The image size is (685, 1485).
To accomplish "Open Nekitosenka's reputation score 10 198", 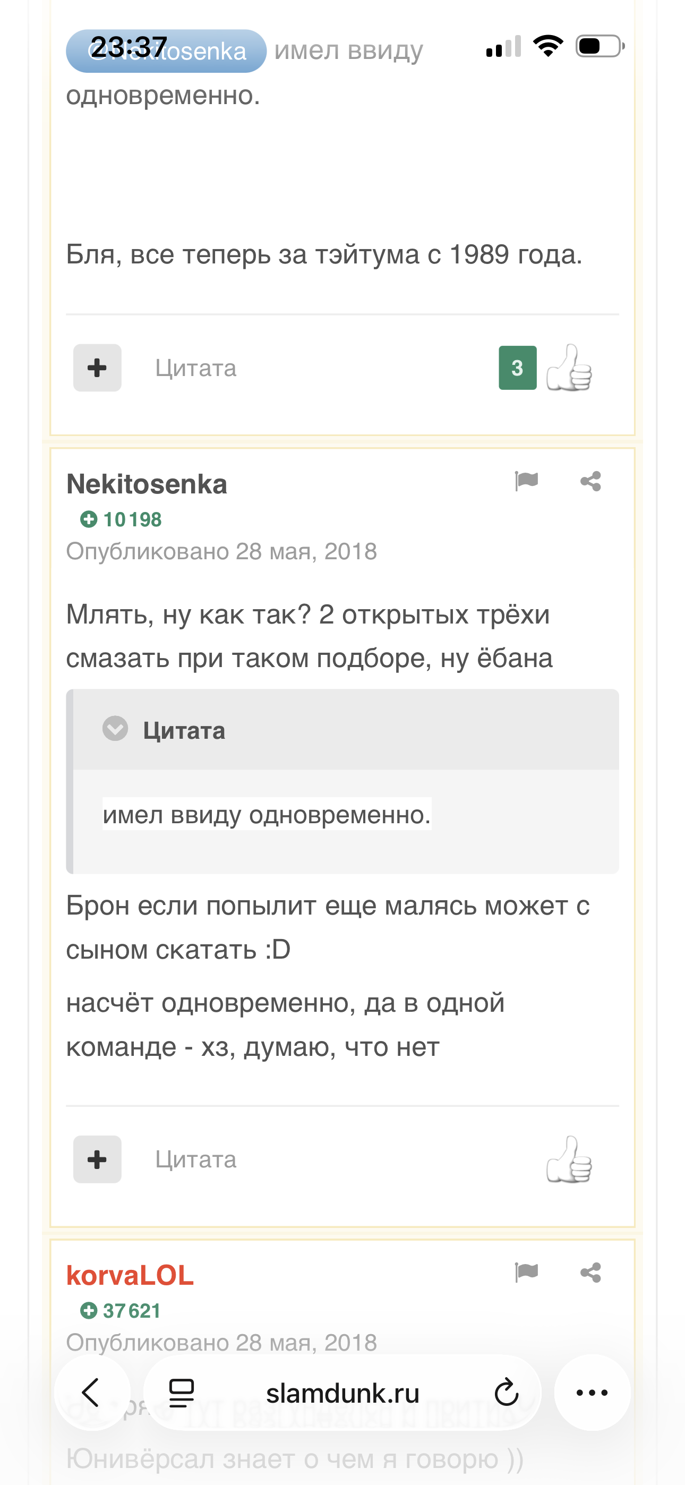I will click(121, 519).
